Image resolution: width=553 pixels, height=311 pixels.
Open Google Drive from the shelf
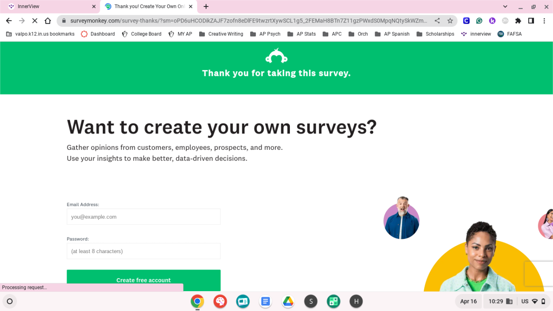288,301
